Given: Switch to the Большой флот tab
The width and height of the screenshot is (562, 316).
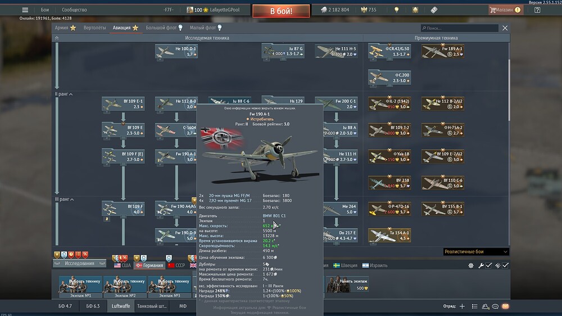Looking at the screenshot, I should [x=164, y=28].
